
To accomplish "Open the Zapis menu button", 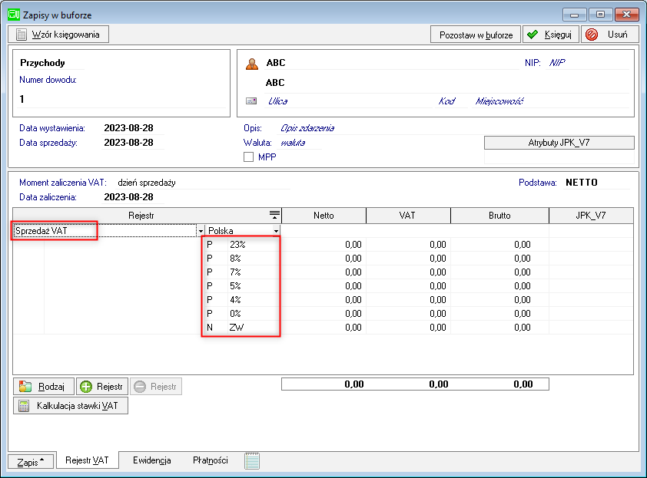I will coord(31,462).
